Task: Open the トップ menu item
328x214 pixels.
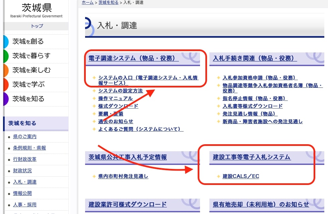Action: 37,26
